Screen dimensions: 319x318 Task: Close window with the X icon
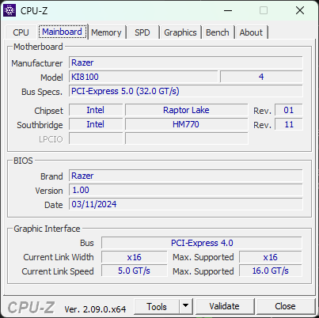[x=300, y=10]
